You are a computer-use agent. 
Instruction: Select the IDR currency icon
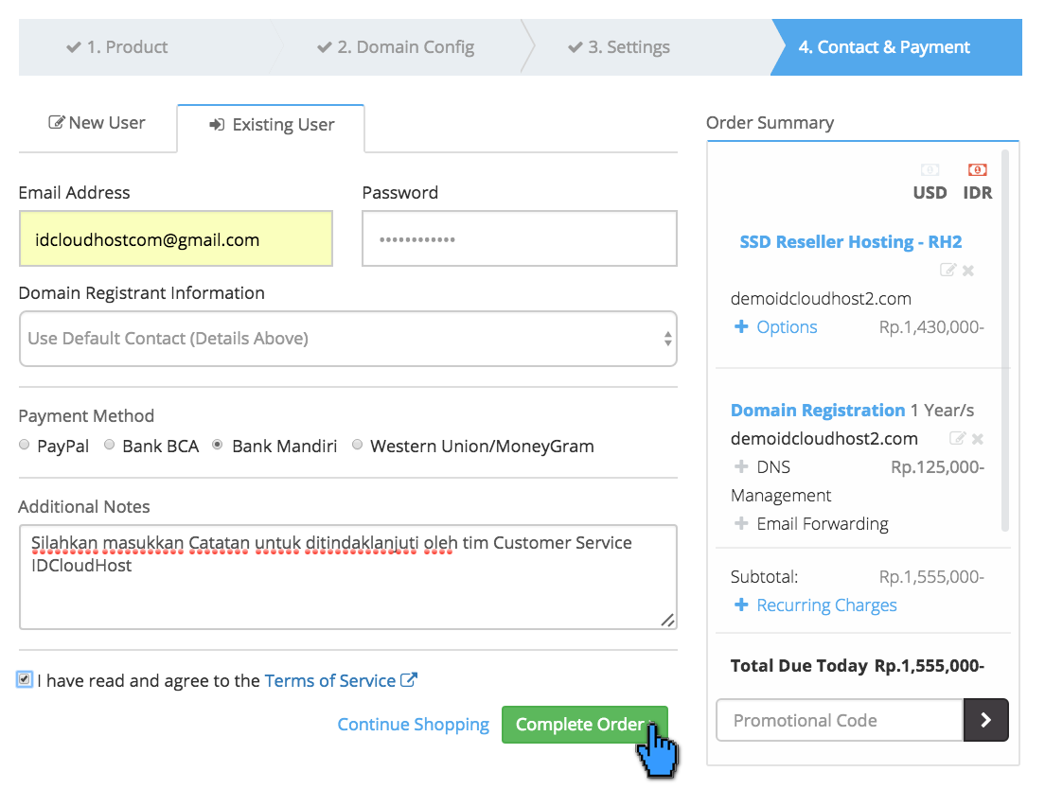click(x=977, y=169)
